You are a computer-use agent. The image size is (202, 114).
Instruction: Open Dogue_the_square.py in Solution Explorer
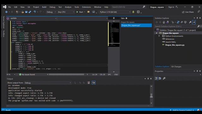coord(175,45)
